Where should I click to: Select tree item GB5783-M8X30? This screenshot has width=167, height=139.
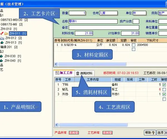[x=14, y=20]
